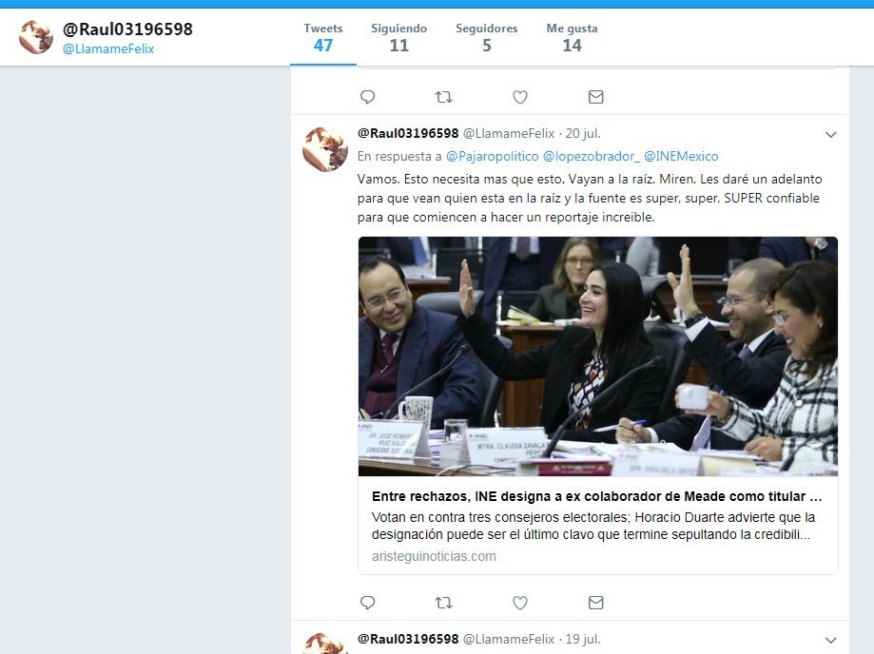
Task: Click the 19 jul. timestamp
Action: (x=583, y=639)
